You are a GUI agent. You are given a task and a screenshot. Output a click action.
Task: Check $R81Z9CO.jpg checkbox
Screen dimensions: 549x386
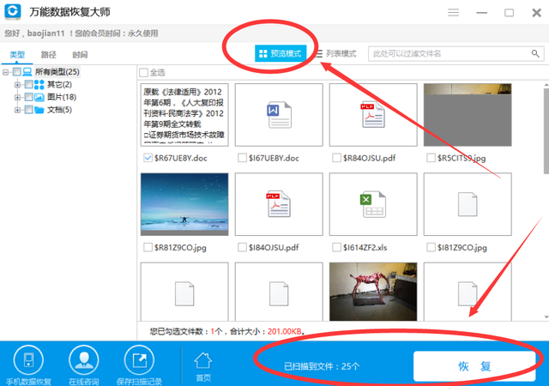click(x=148, y=247)
